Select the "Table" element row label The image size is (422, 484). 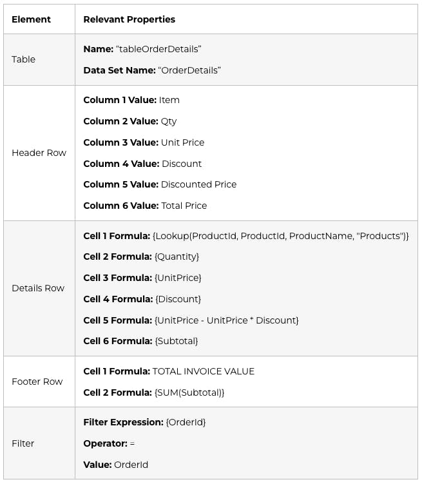(23, 59)
